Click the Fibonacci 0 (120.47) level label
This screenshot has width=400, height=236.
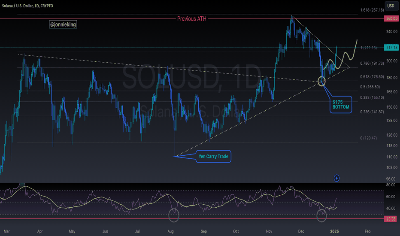[x=368, y=138]
